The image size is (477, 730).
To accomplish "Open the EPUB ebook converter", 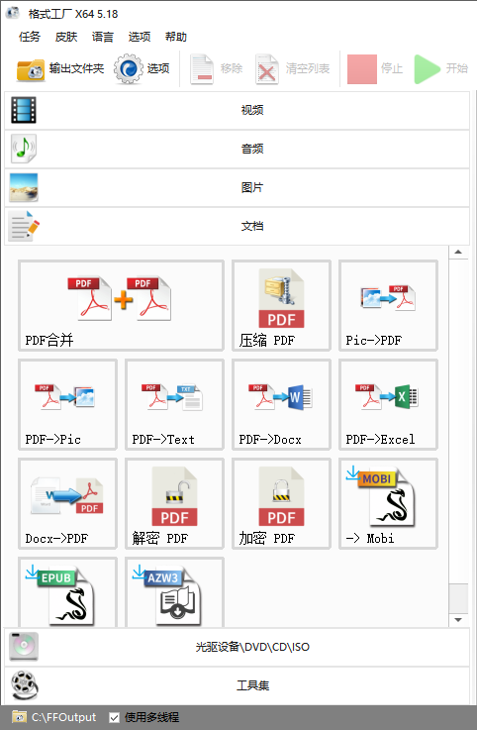I will point(67,592).
